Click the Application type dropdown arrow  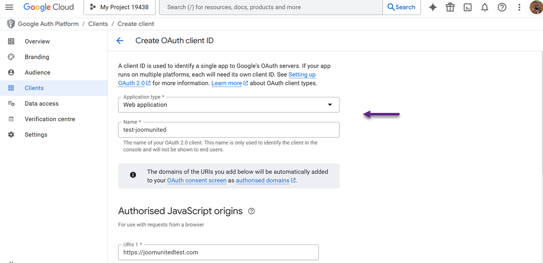[330, 105]
